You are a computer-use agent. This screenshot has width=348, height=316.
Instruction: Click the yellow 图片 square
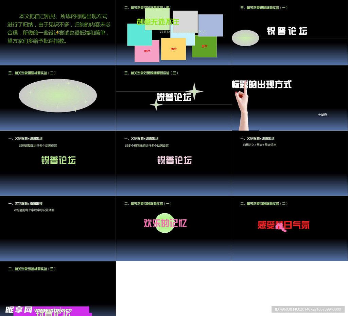pos(174,49)
